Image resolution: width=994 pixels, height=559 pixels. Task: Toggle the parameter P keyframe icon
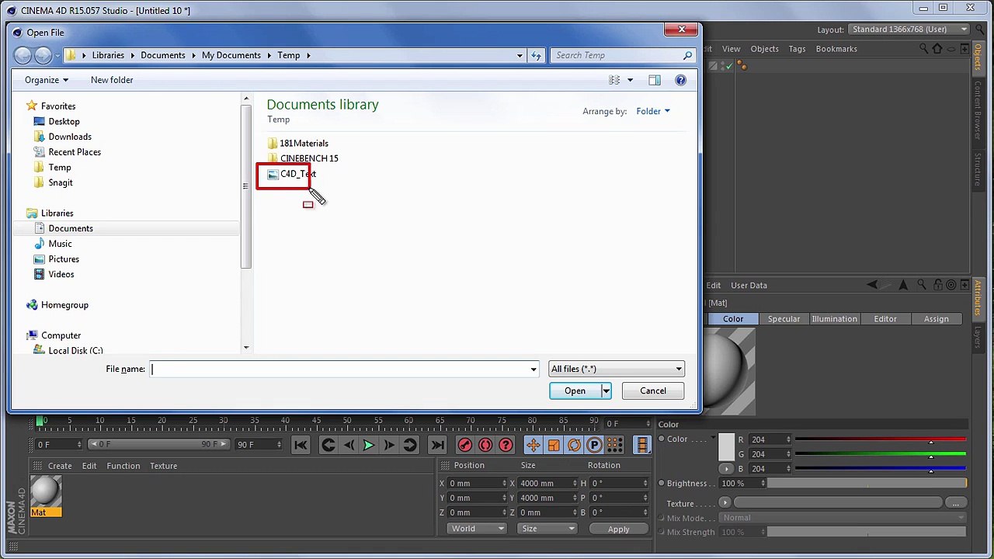(594, 445)
